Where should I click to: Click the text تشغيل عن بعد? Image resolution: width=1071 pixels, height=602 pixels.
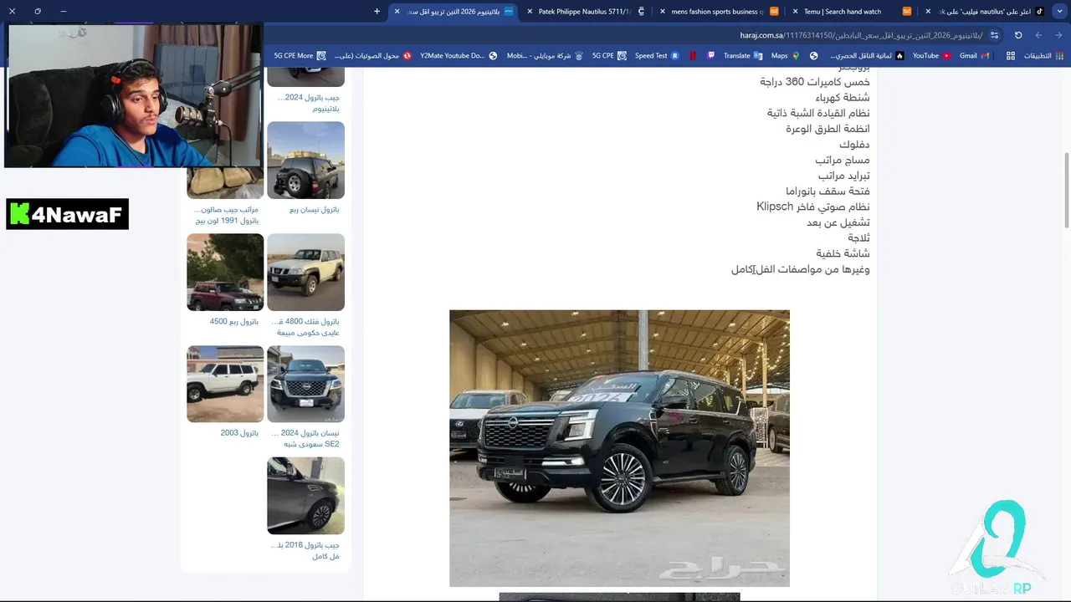pyautogui.click(x=838, y=222)
